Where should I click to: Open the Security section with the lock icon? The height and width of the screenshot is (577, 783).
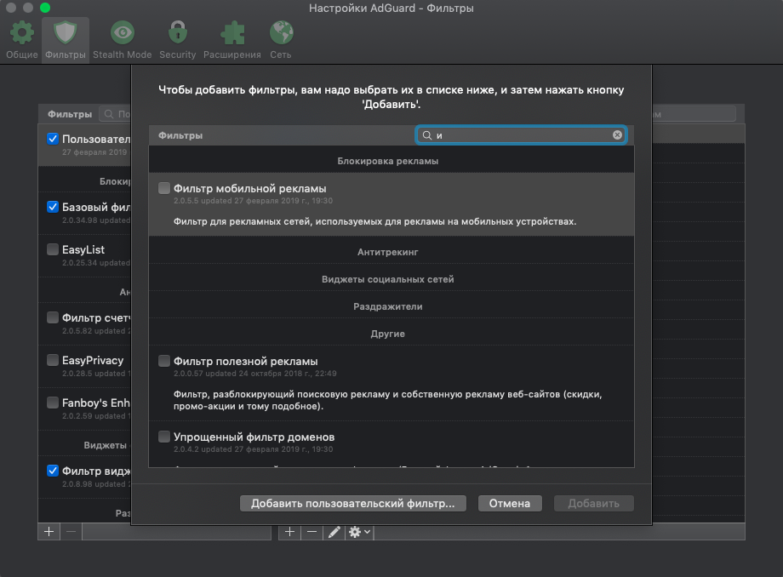pos(177,38)
